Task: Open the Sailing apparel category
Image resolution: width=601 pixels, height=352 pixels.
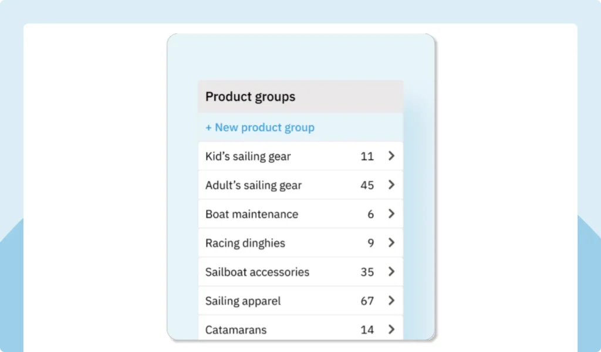Action: point(243,300)
